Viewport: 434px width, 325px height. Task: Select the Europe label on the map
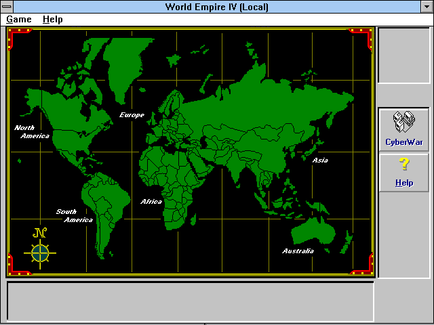(x=132, y=115)
